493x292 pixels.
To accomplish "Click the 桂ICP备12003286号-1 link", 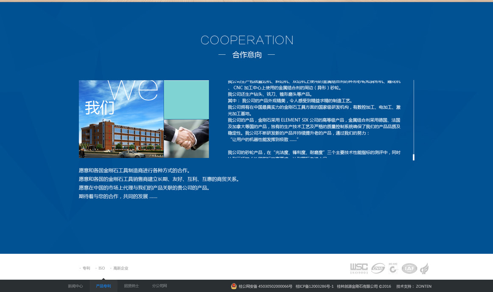I will (x=314, y=286).
